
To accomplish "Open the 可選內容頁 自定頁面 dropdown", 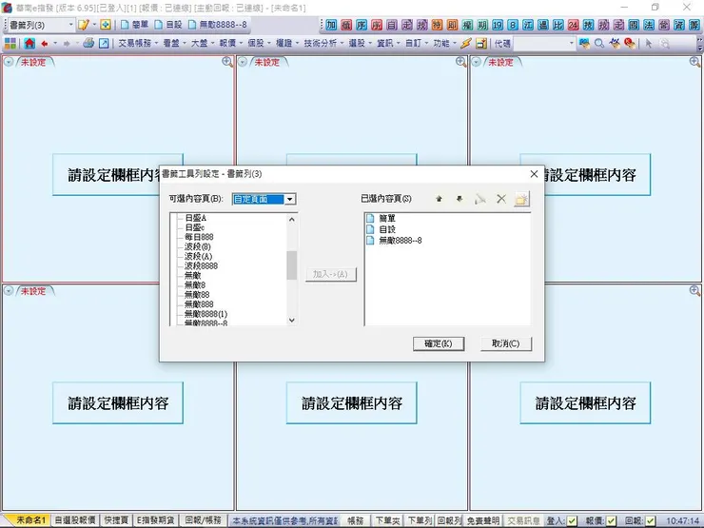I will tap(290, 199).
